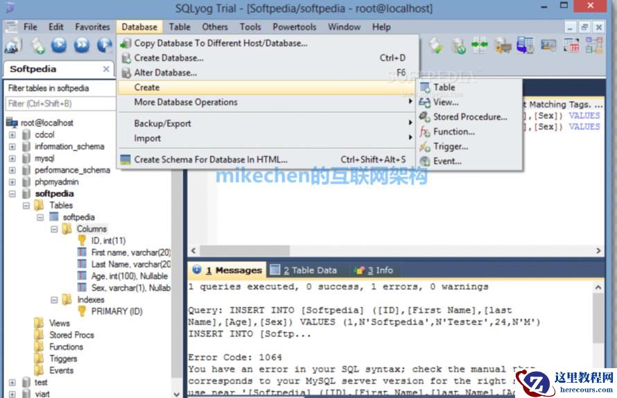Screen dimensions: 617x398
Task: Click View icon in Create submenu
Action: click(424, 103)
